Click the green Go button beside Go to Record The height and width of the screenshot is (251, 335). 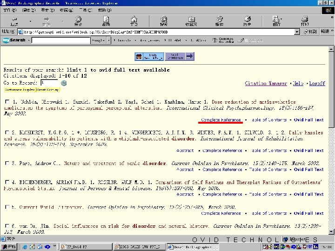pos(64,83)
